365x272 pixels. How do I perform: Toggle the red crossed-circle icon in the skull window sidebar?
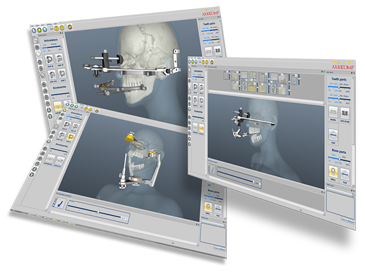[39, 54]
